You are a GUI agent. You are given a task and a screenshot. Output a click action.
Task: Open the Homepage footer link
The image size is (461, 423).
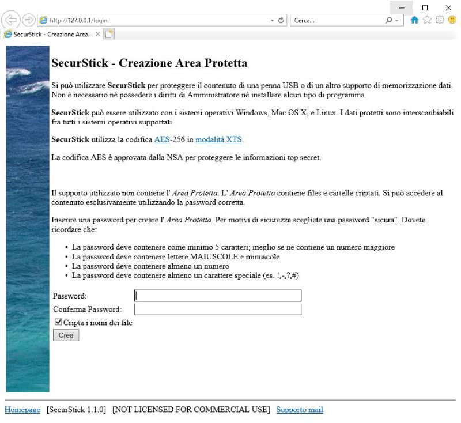pyautogui.click(x=22, y=410)
